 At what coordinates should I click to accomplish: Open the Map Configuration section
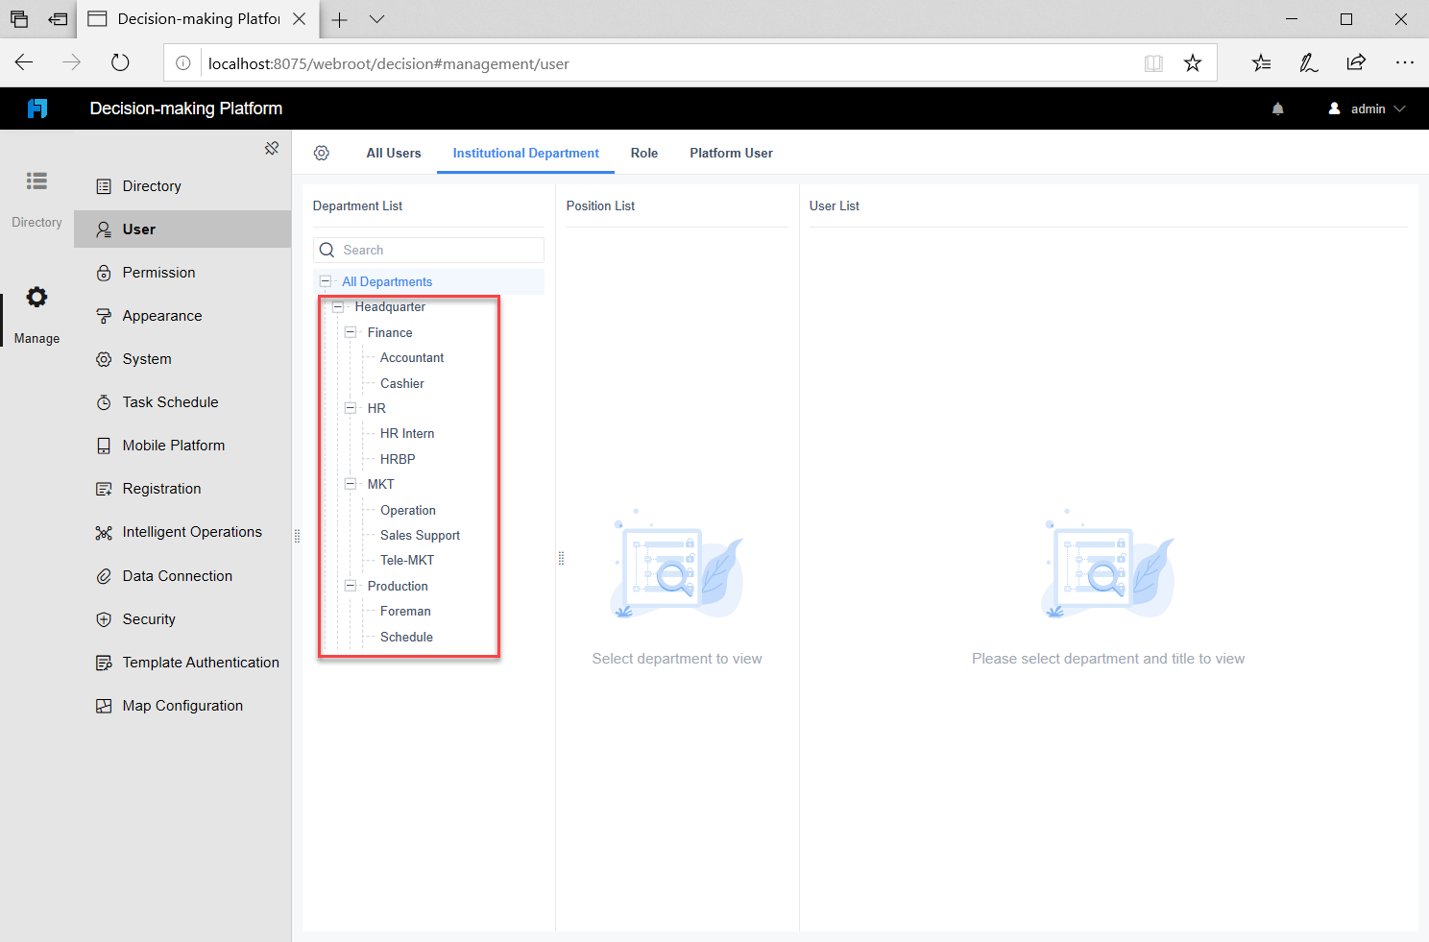click(x=182, y=705)
